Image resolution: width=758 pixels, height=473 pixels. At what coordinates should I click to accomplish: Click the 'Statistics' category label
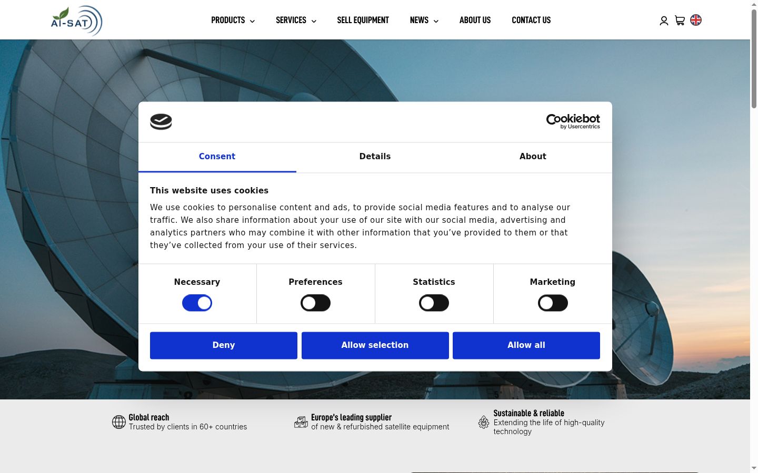point(434,282)
